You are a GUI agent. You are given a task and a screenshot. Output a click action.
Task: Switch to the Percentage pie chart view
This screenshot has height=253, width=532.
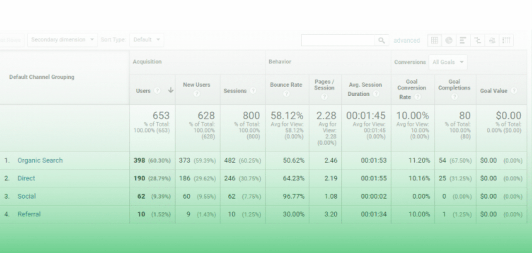(449, 40)
